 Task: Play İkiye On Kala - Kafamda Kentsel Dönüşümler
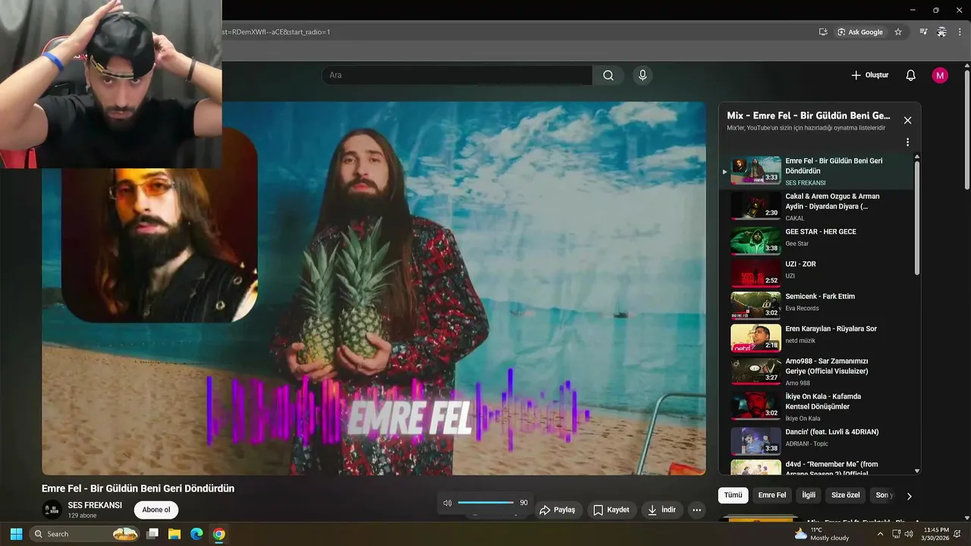click(x=818, y=406)
